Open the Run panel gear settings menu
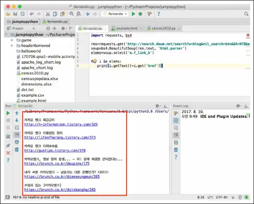 158,106
